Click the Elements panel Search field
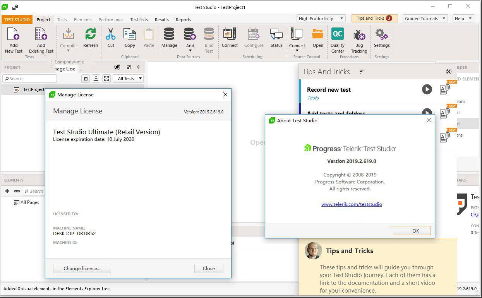 (34, 191)
